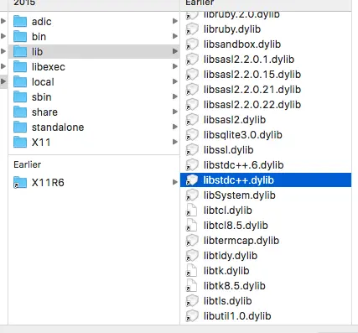Screen dimensions: 358x333
Task: Click the libruby.dylib file icon
Action: pos(192,29)
